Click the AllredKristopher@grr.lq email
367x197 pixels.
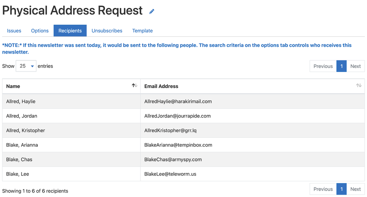(x=171, y=131)
